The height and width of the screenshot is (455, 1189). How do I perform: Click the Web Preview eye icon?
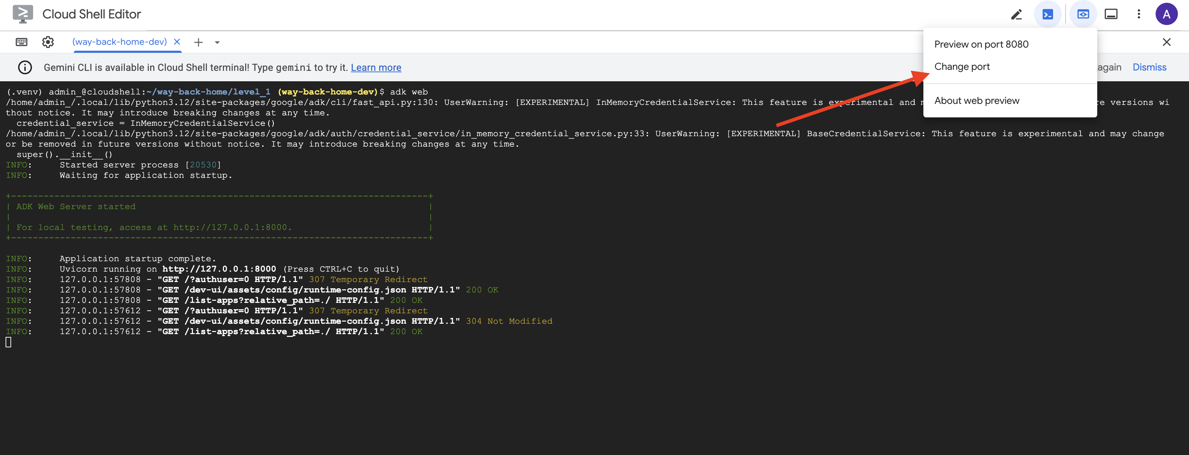(1083, 14)
